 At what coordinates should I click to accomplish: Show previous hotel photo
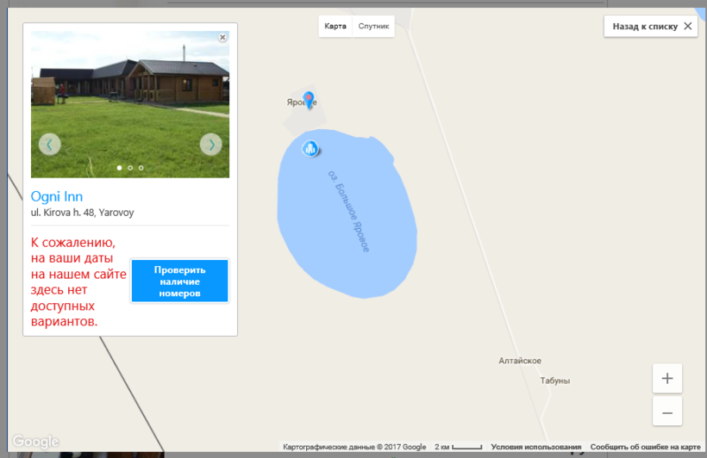pyautogui.click(x=49, y=145)
